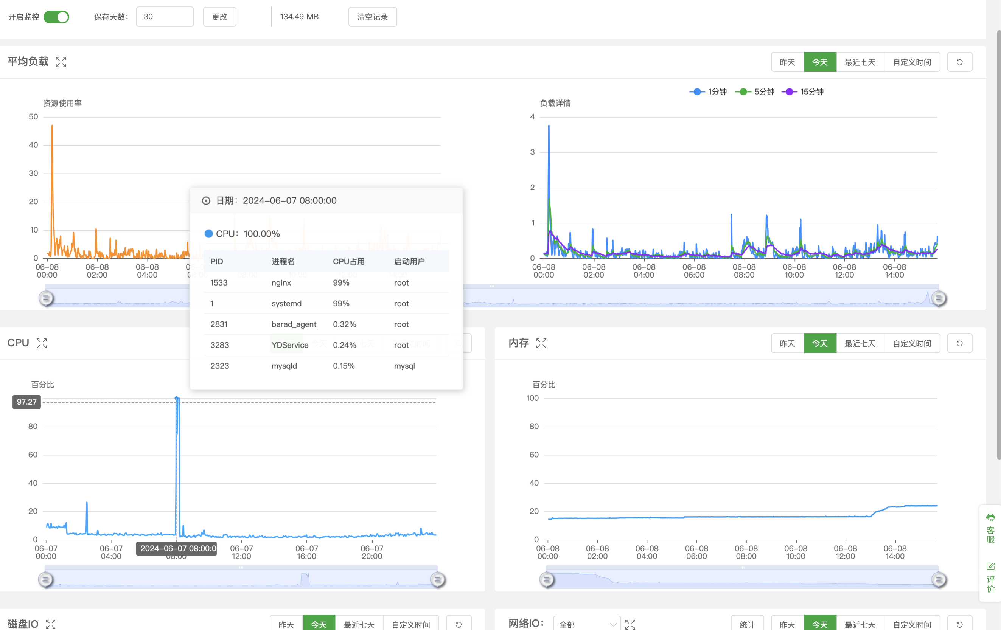Focus the 保存天数 input field

click(165, 17)
